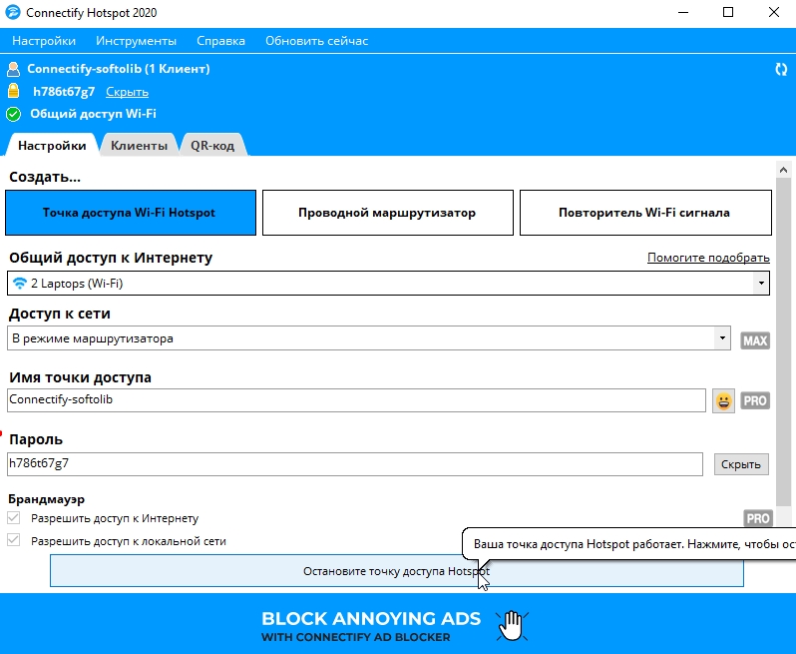Screen dimensions: 796x654
Task: Close the Connectify Hotspot window
Action: (774, 12)
